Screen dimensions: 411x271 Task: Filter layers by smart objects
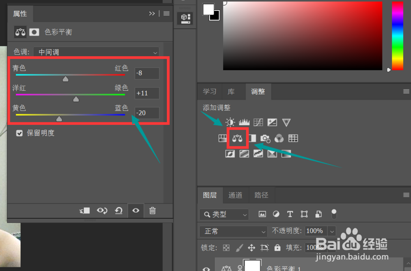click(x=319, y=214)
